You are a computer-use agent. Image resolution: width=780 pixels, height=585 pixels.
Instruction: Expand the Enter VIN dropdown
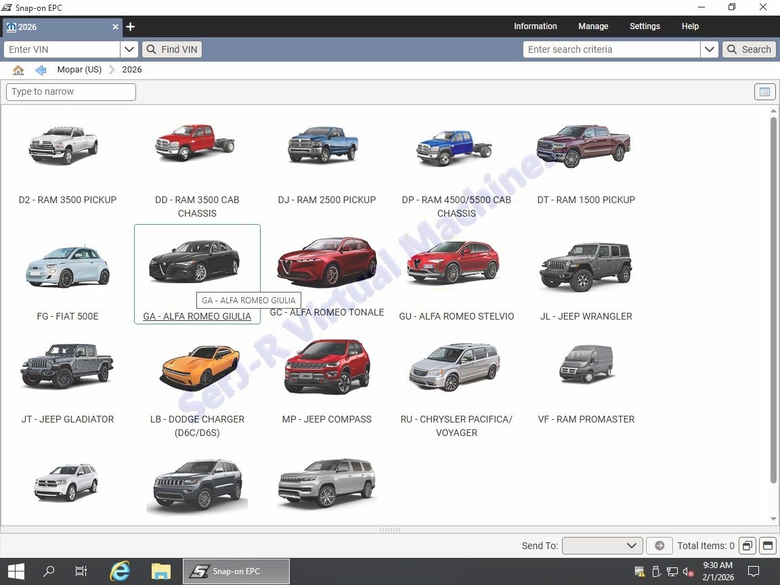click(x=129, y=49)
